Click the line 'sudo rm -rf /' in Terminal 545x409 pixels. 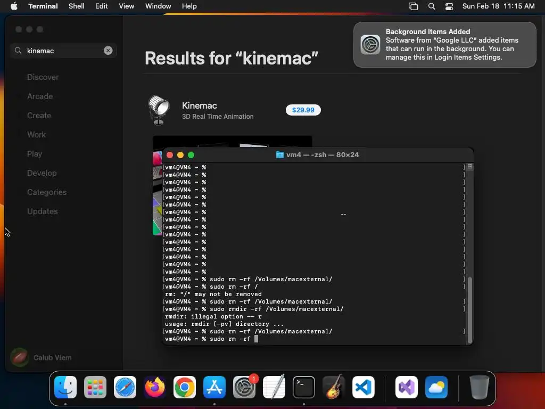(x=234, y=287)
